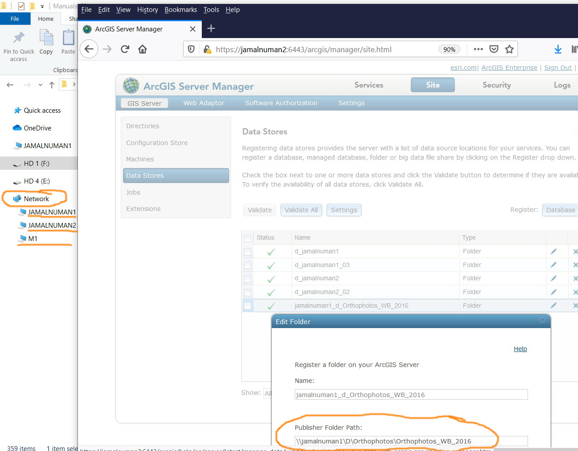Image resolution: width=578 pixels, height=451 pixels.
Task: Open the quick access toolbar customize dropdown
Action: coord(42,6)
